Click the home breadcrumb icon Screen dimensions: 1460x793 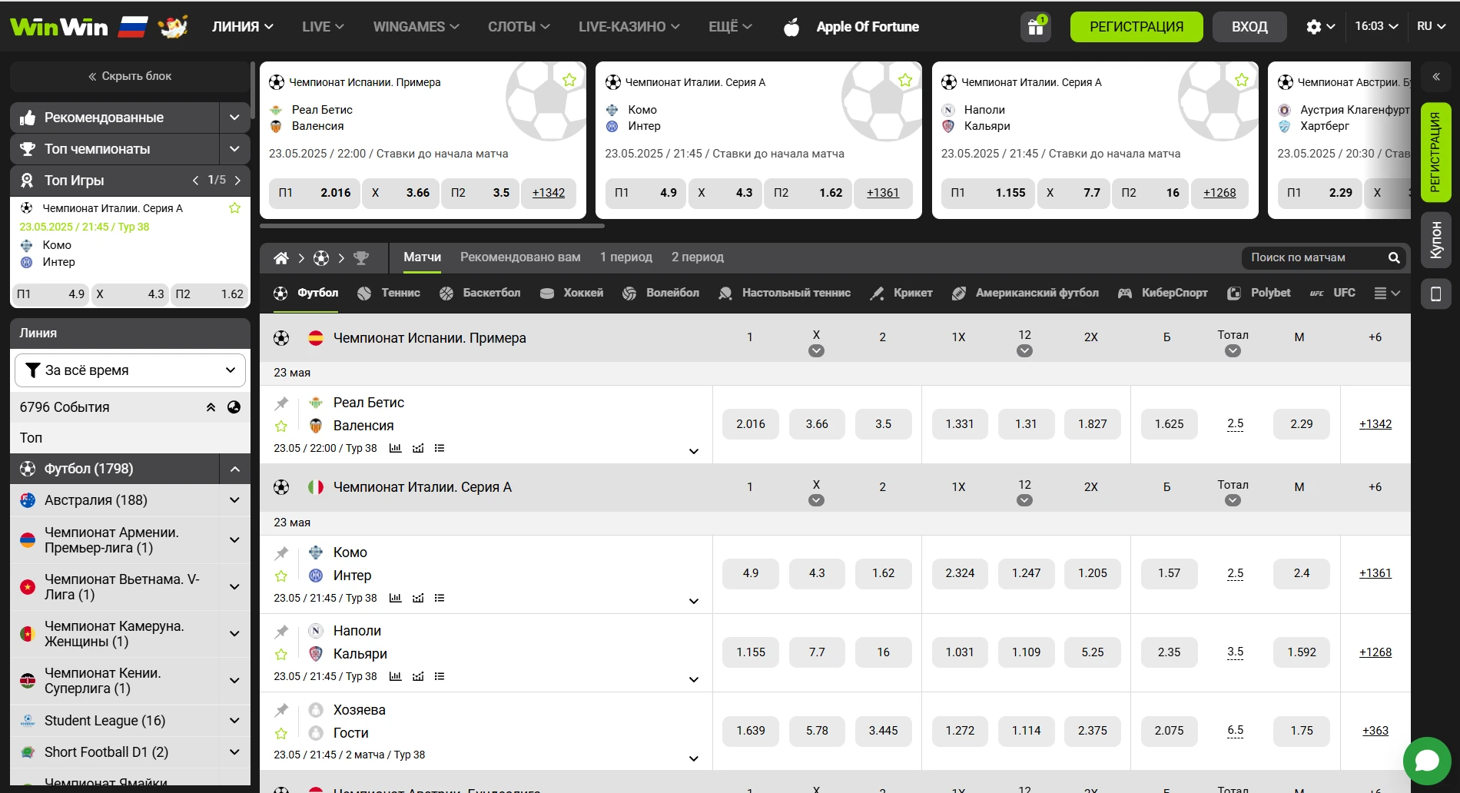(x=281, y=258)
